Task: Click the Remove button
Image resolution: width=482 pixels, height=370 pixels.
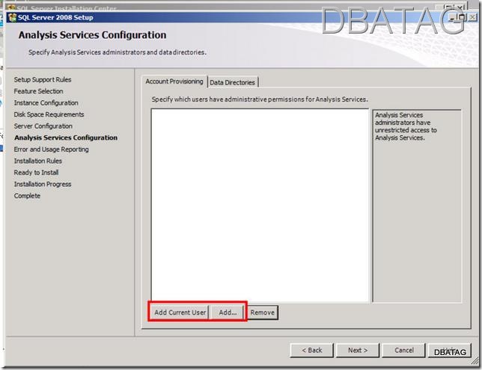Action: pyautogui.click(x=263, y=312)
